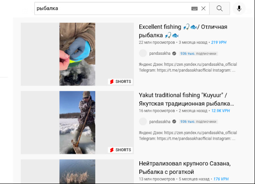Clear the search text with the X icon
The width and height of the screenshot is (255, 184).
[203, 8]
